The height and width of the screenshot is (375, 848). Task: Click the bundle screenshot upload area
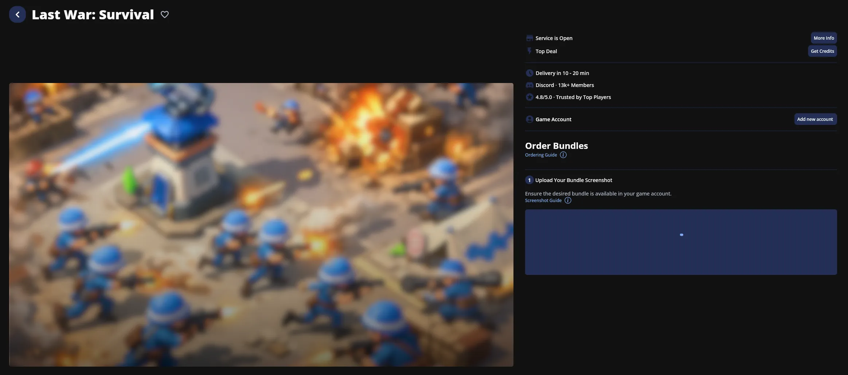(681, 242)
